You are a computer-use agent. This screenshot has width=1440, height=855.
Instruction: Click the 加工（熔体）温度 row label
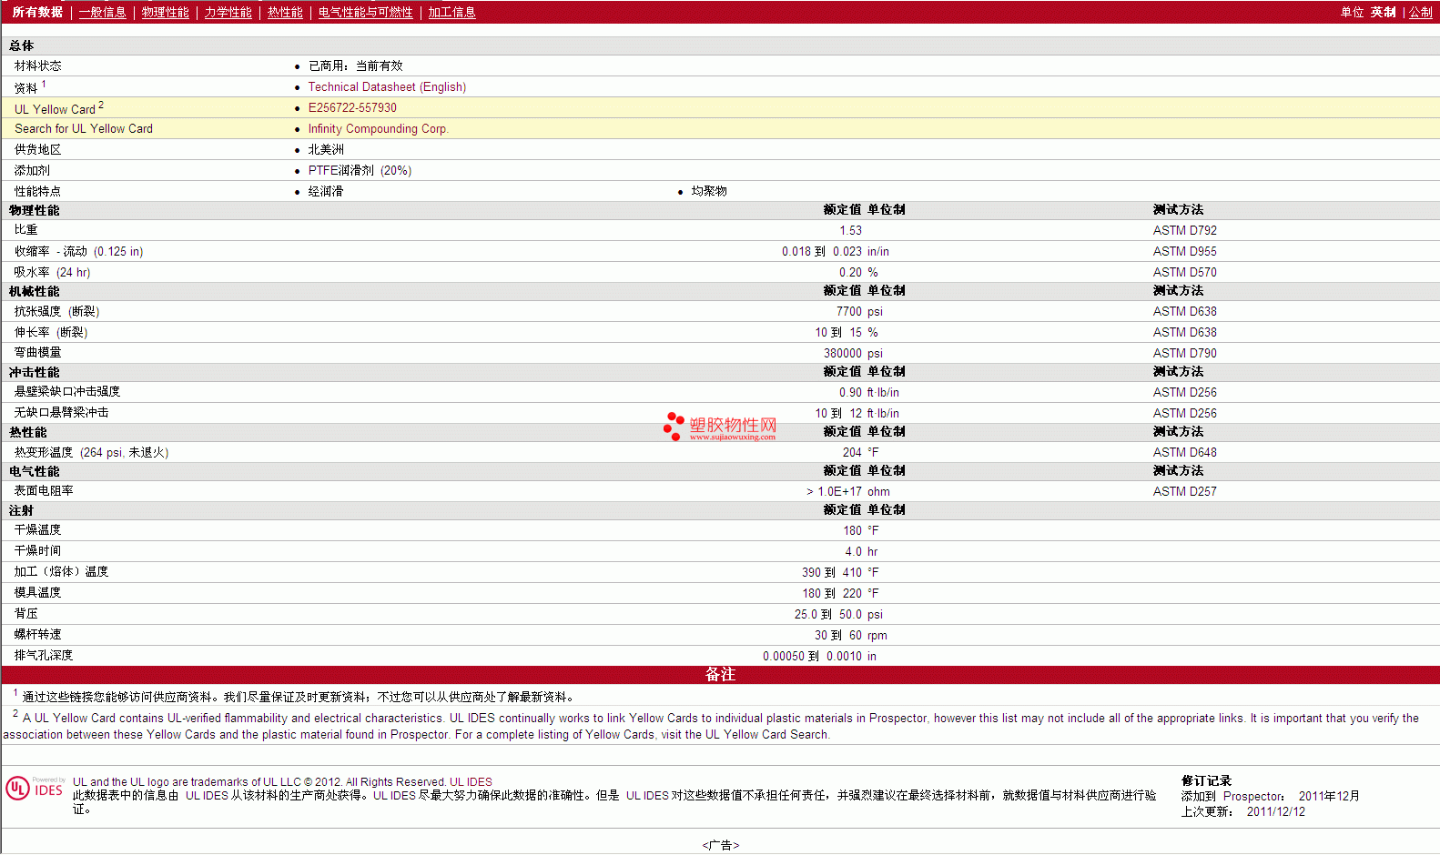pyautogui.click(x=61, y=571)
